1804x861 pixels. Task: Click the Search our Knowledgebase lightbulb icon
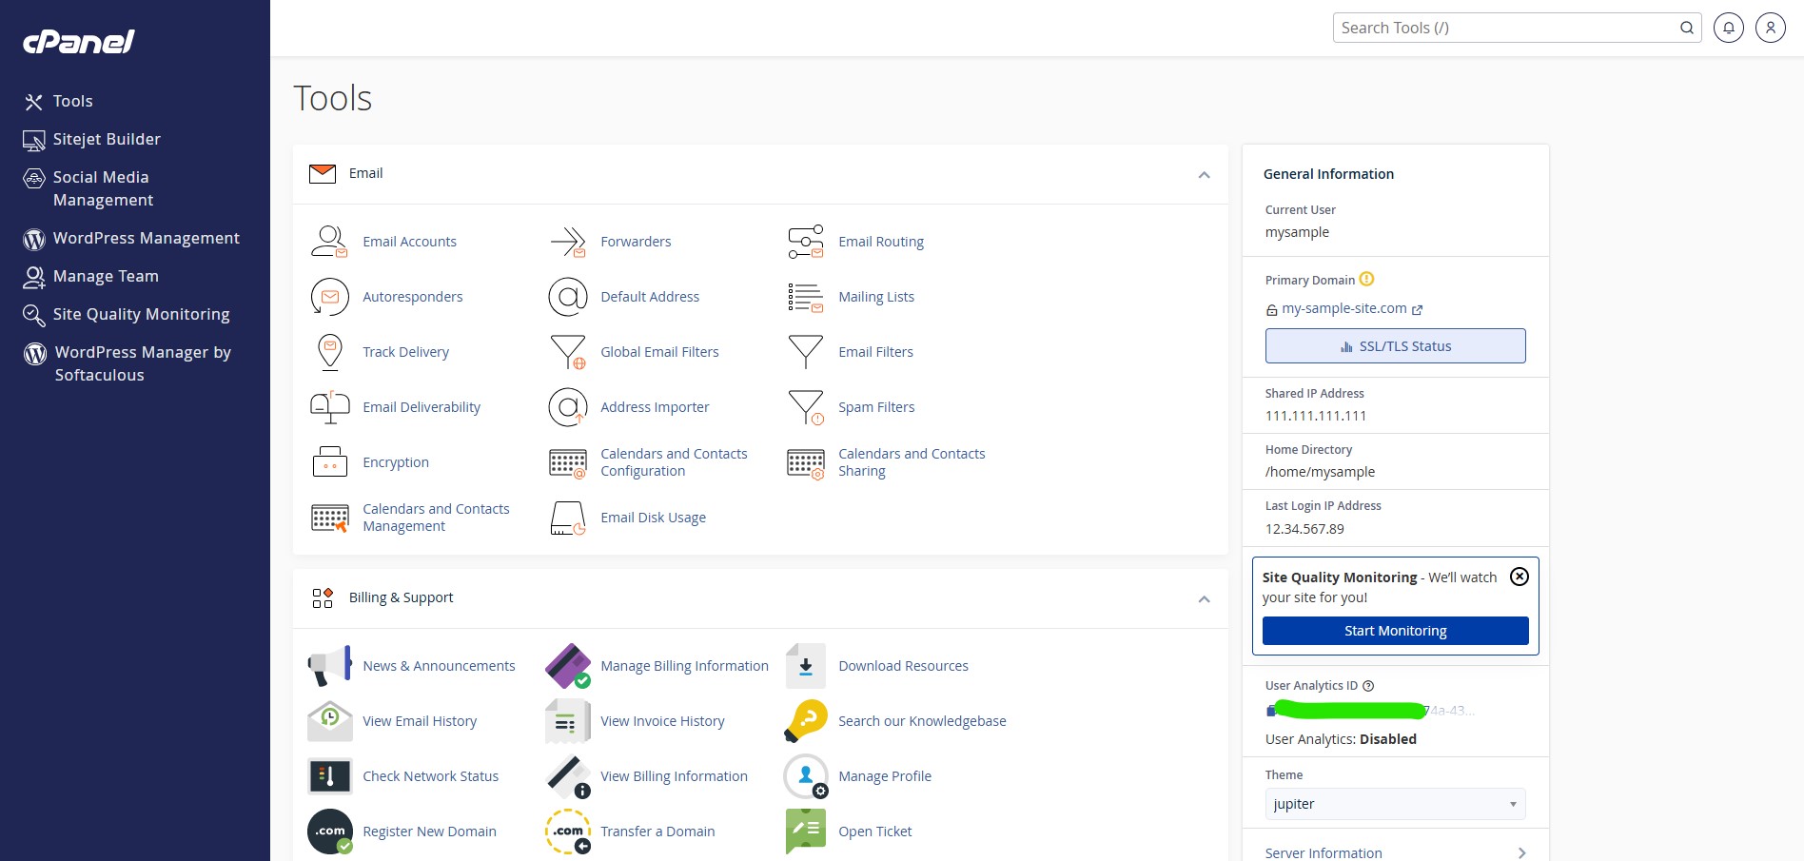point(806,721)
